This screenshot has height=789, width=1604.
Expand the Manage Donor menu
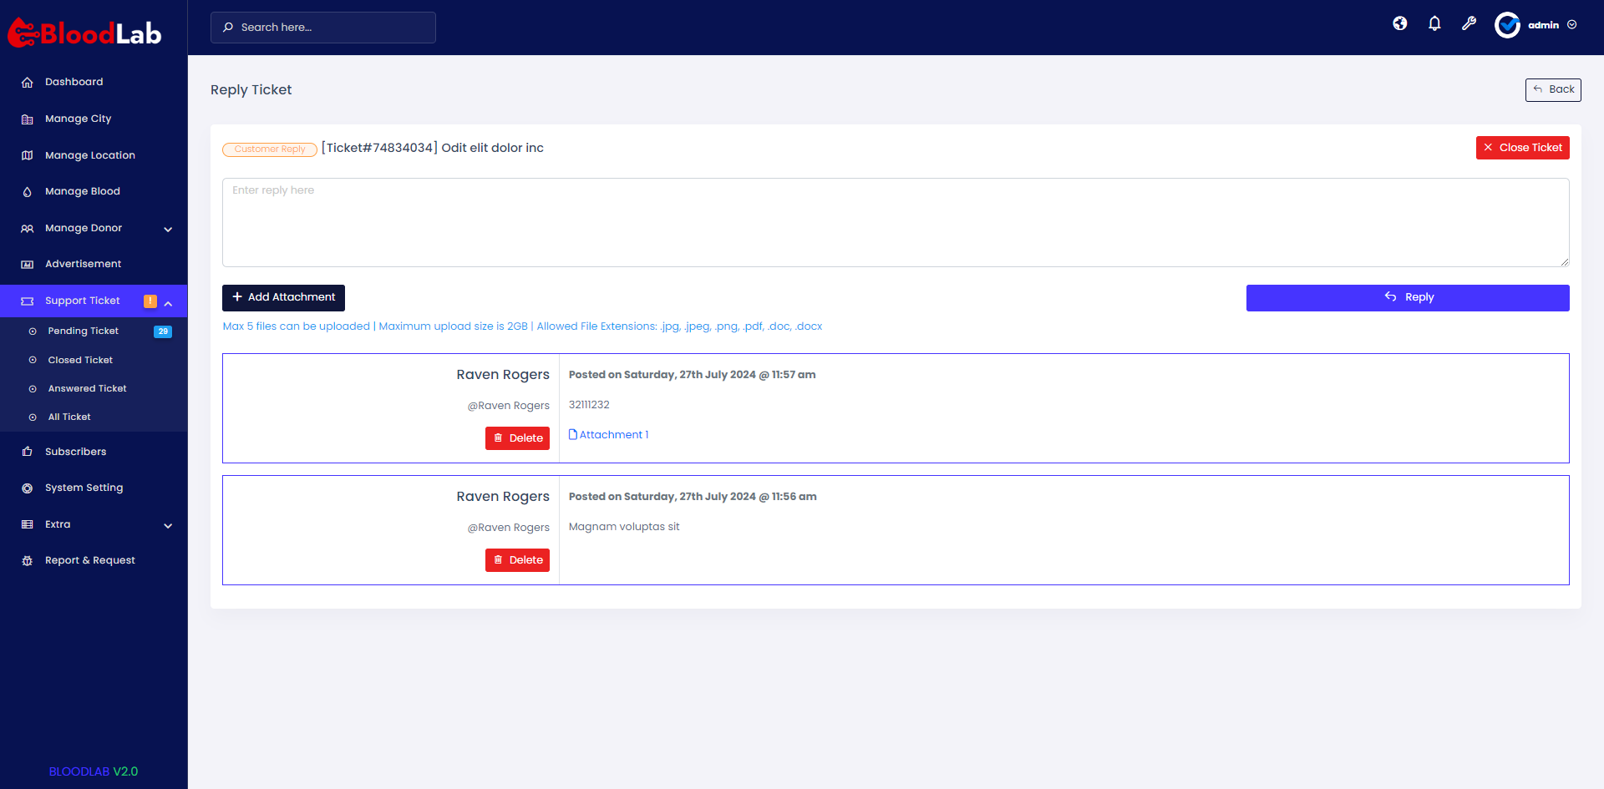(x=167, y=228)
